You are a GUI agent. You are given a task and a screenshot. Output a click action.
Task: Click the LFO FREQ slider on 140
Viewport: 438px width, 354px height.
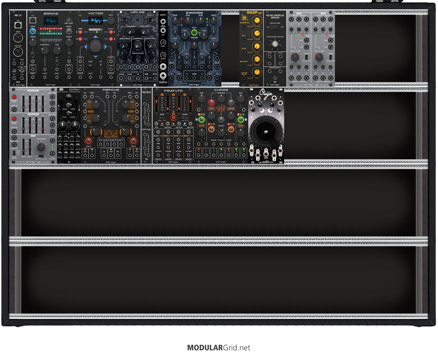[24, 147]
